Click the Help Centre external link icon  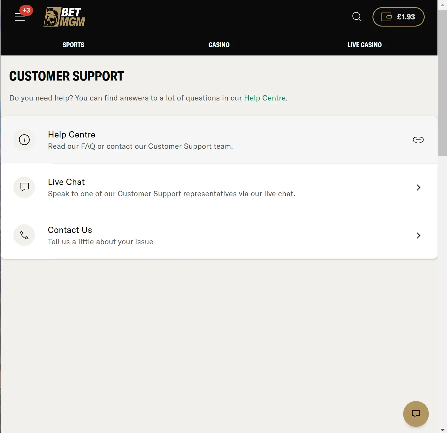tap(418, 140)
